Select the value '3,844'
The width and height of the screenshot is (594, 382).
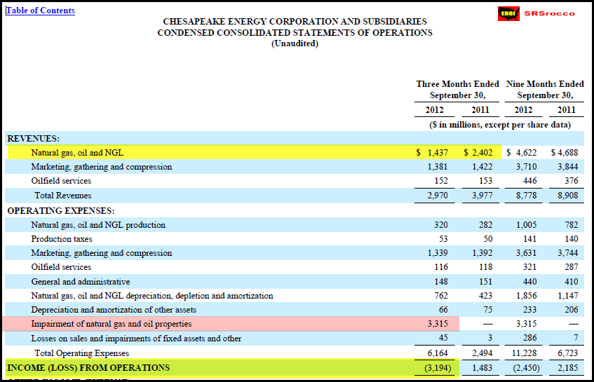point(568,167)
